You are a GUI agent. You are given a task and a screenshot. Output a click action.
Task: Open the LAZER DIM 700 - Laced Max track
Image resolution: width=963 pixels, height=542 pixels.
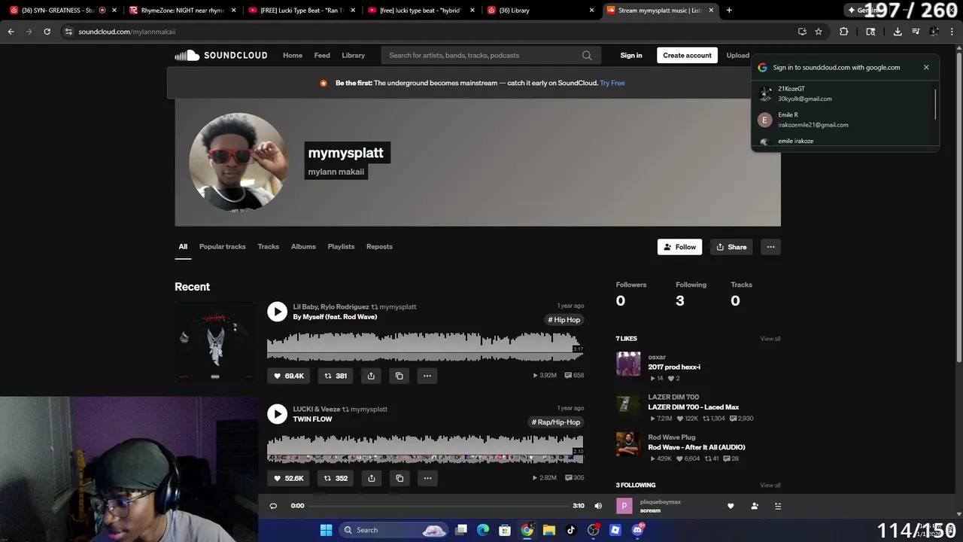(693, 407)
